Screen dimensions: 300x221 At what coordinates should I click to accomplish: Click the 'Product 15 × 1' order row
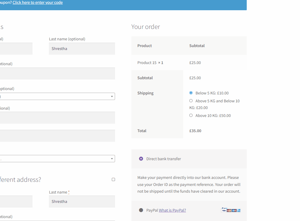[189, 63]
